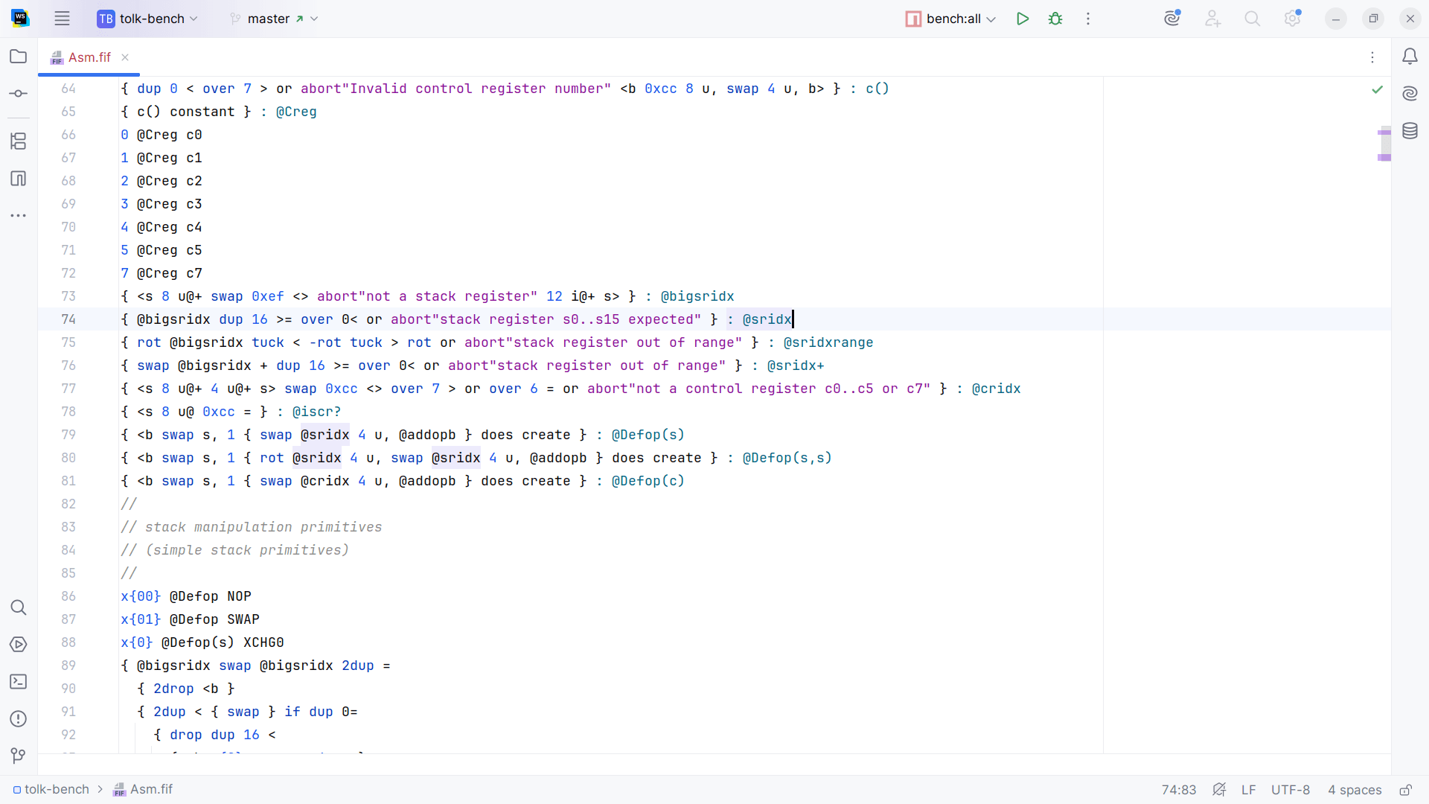Click '@sridx+' on line 76

pos(796,366)
